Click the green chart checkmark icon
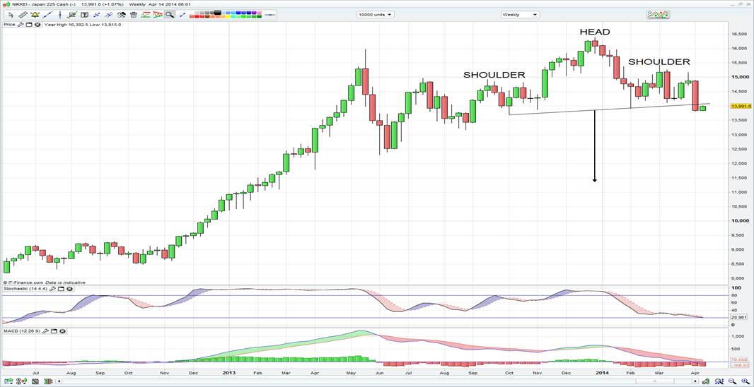Viewport: 754px width, 387px height. 72,15
